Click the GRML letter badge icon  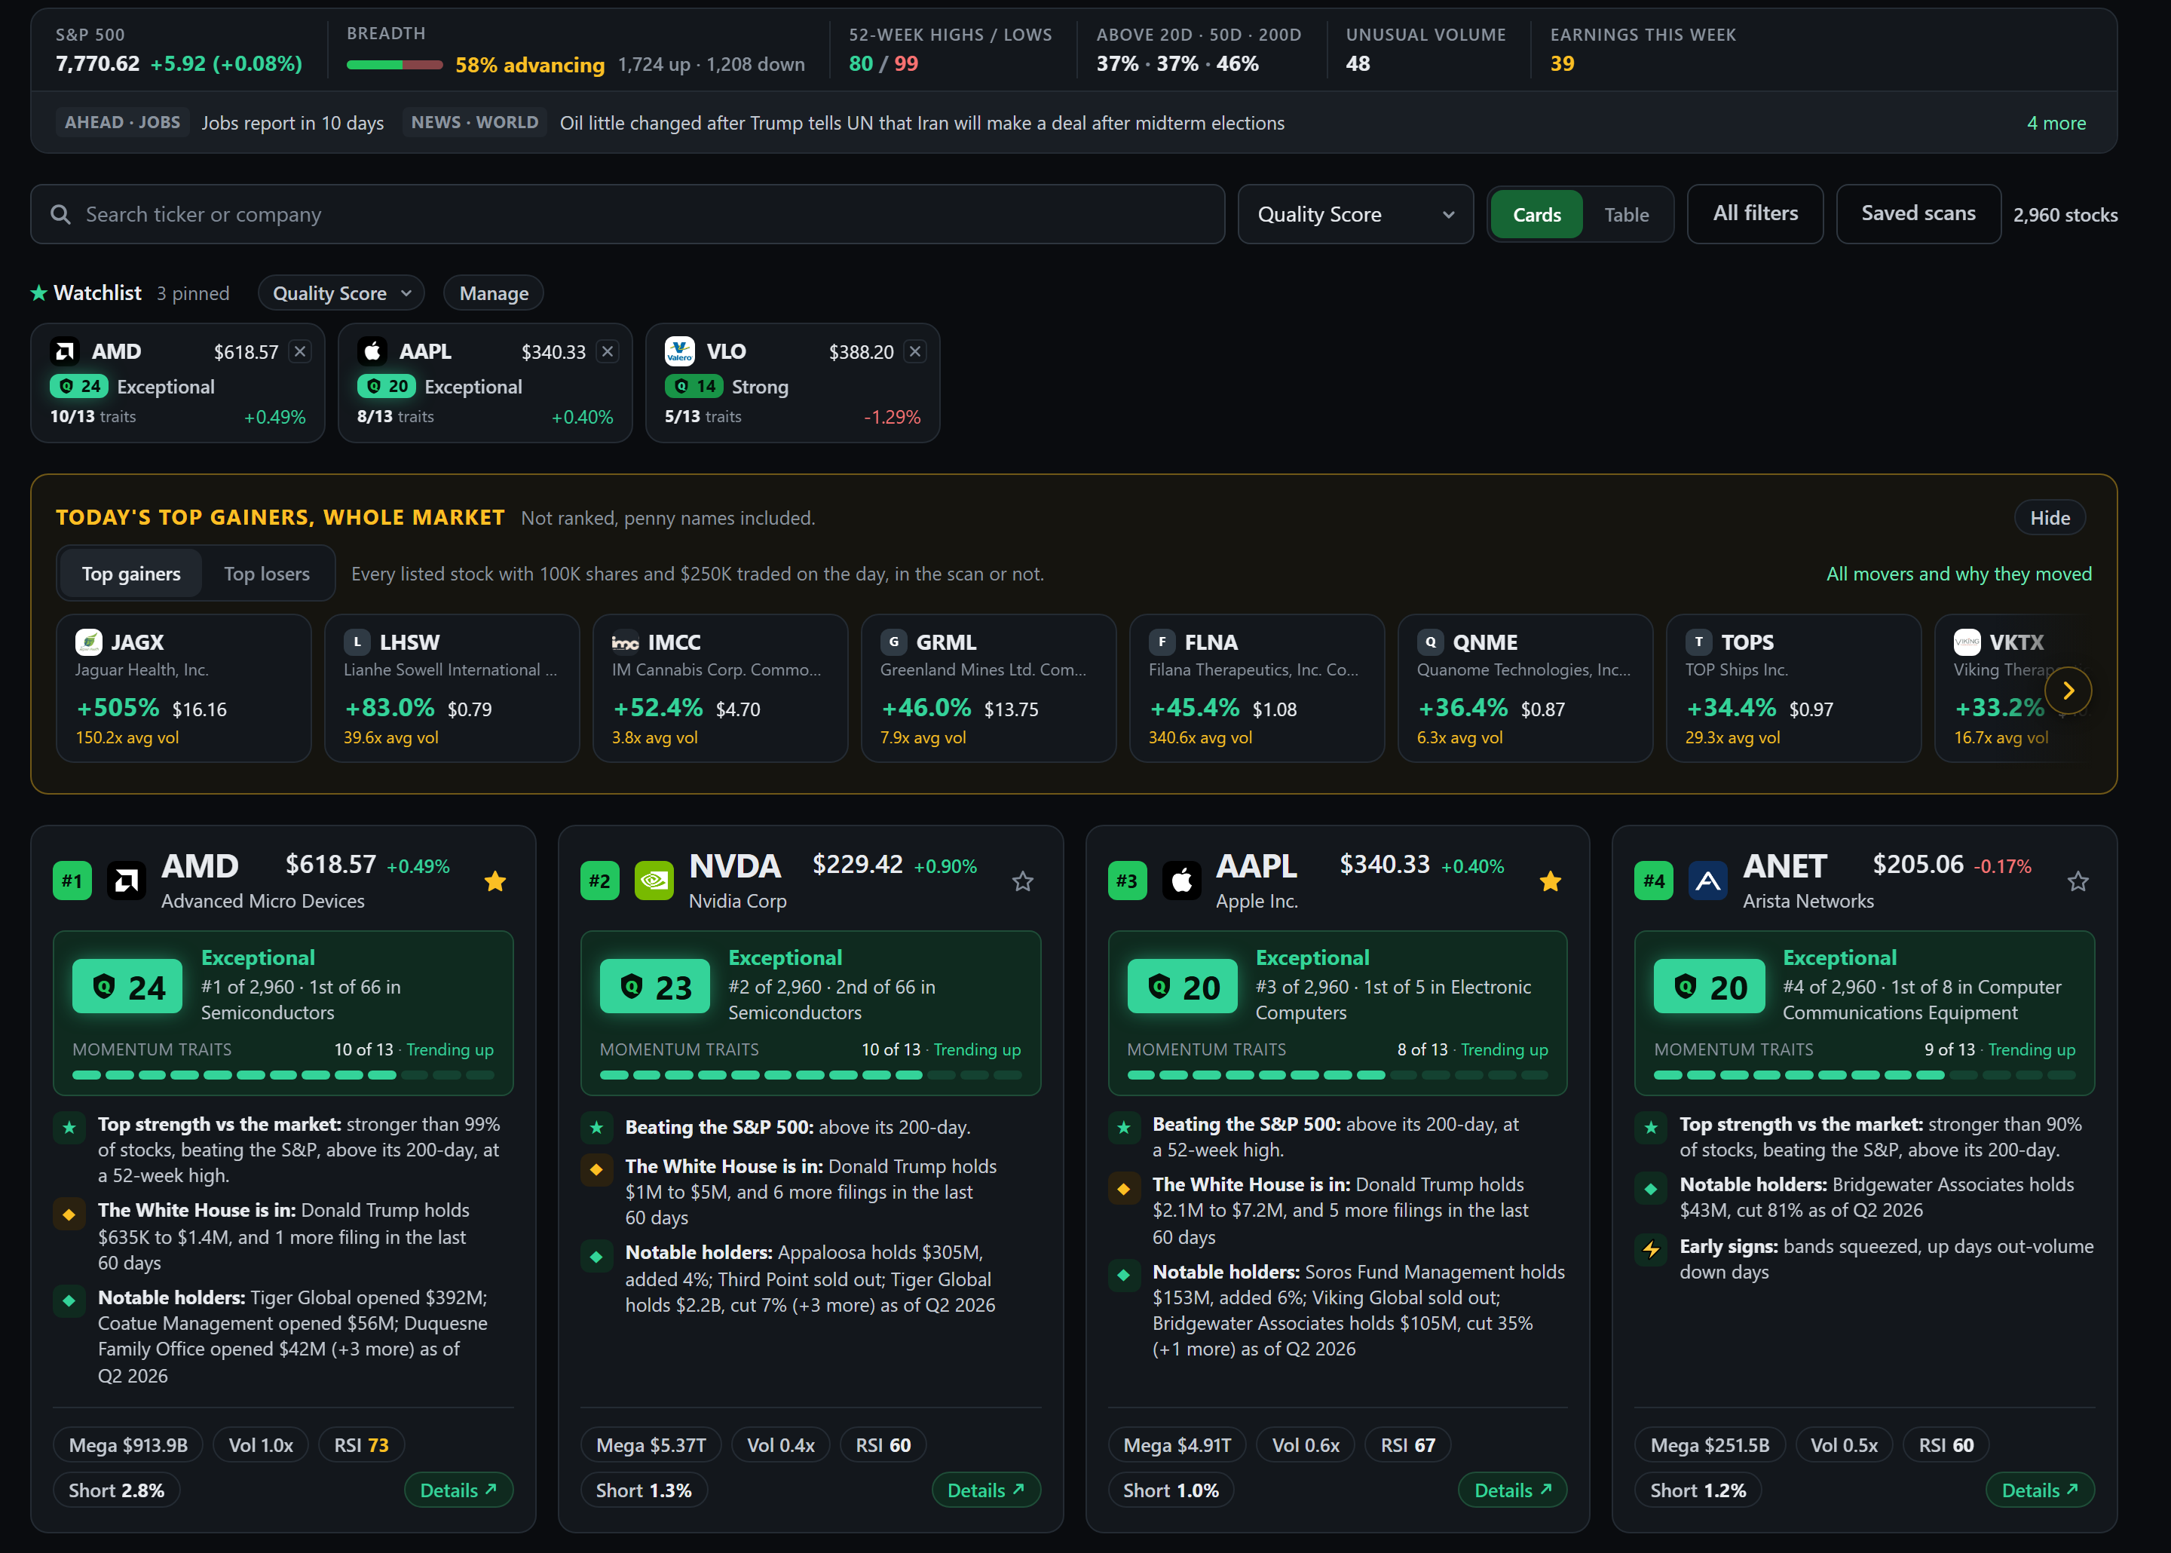[894, 642]
